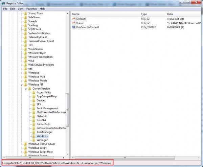Click the Device string value icon
This screenshot has width=203, height=167.
click(x=74, y=23)
